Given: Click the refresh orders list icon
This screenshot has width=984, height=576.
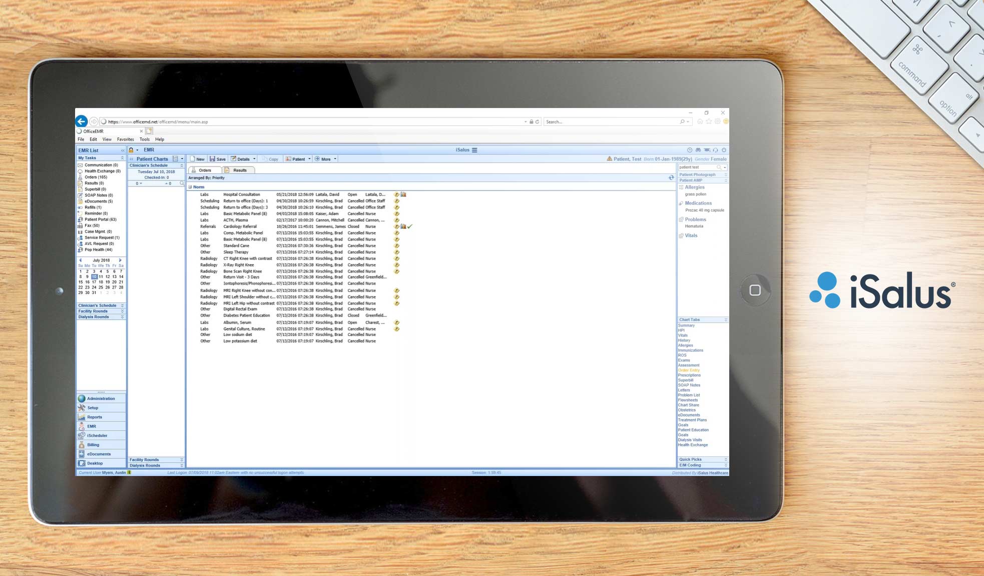Looking at the screenshot, I should 671,178.
